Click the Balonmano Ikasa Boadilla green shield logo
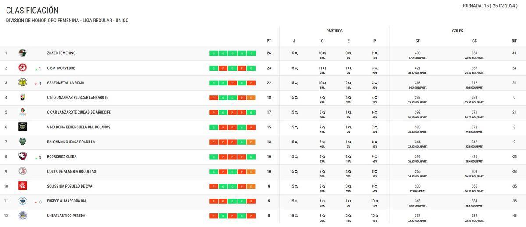This screenshot has width=526, height=227. point(23,142)
